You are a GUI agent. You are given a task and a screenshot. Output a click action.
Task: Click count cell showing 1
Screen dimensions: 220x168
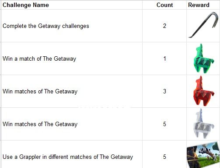[x=164, y=58]
